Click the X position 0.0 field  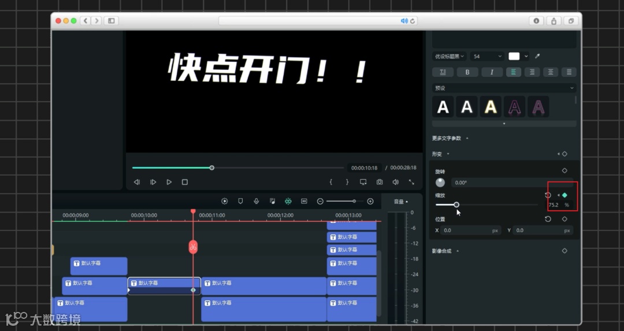pos(470,230)
